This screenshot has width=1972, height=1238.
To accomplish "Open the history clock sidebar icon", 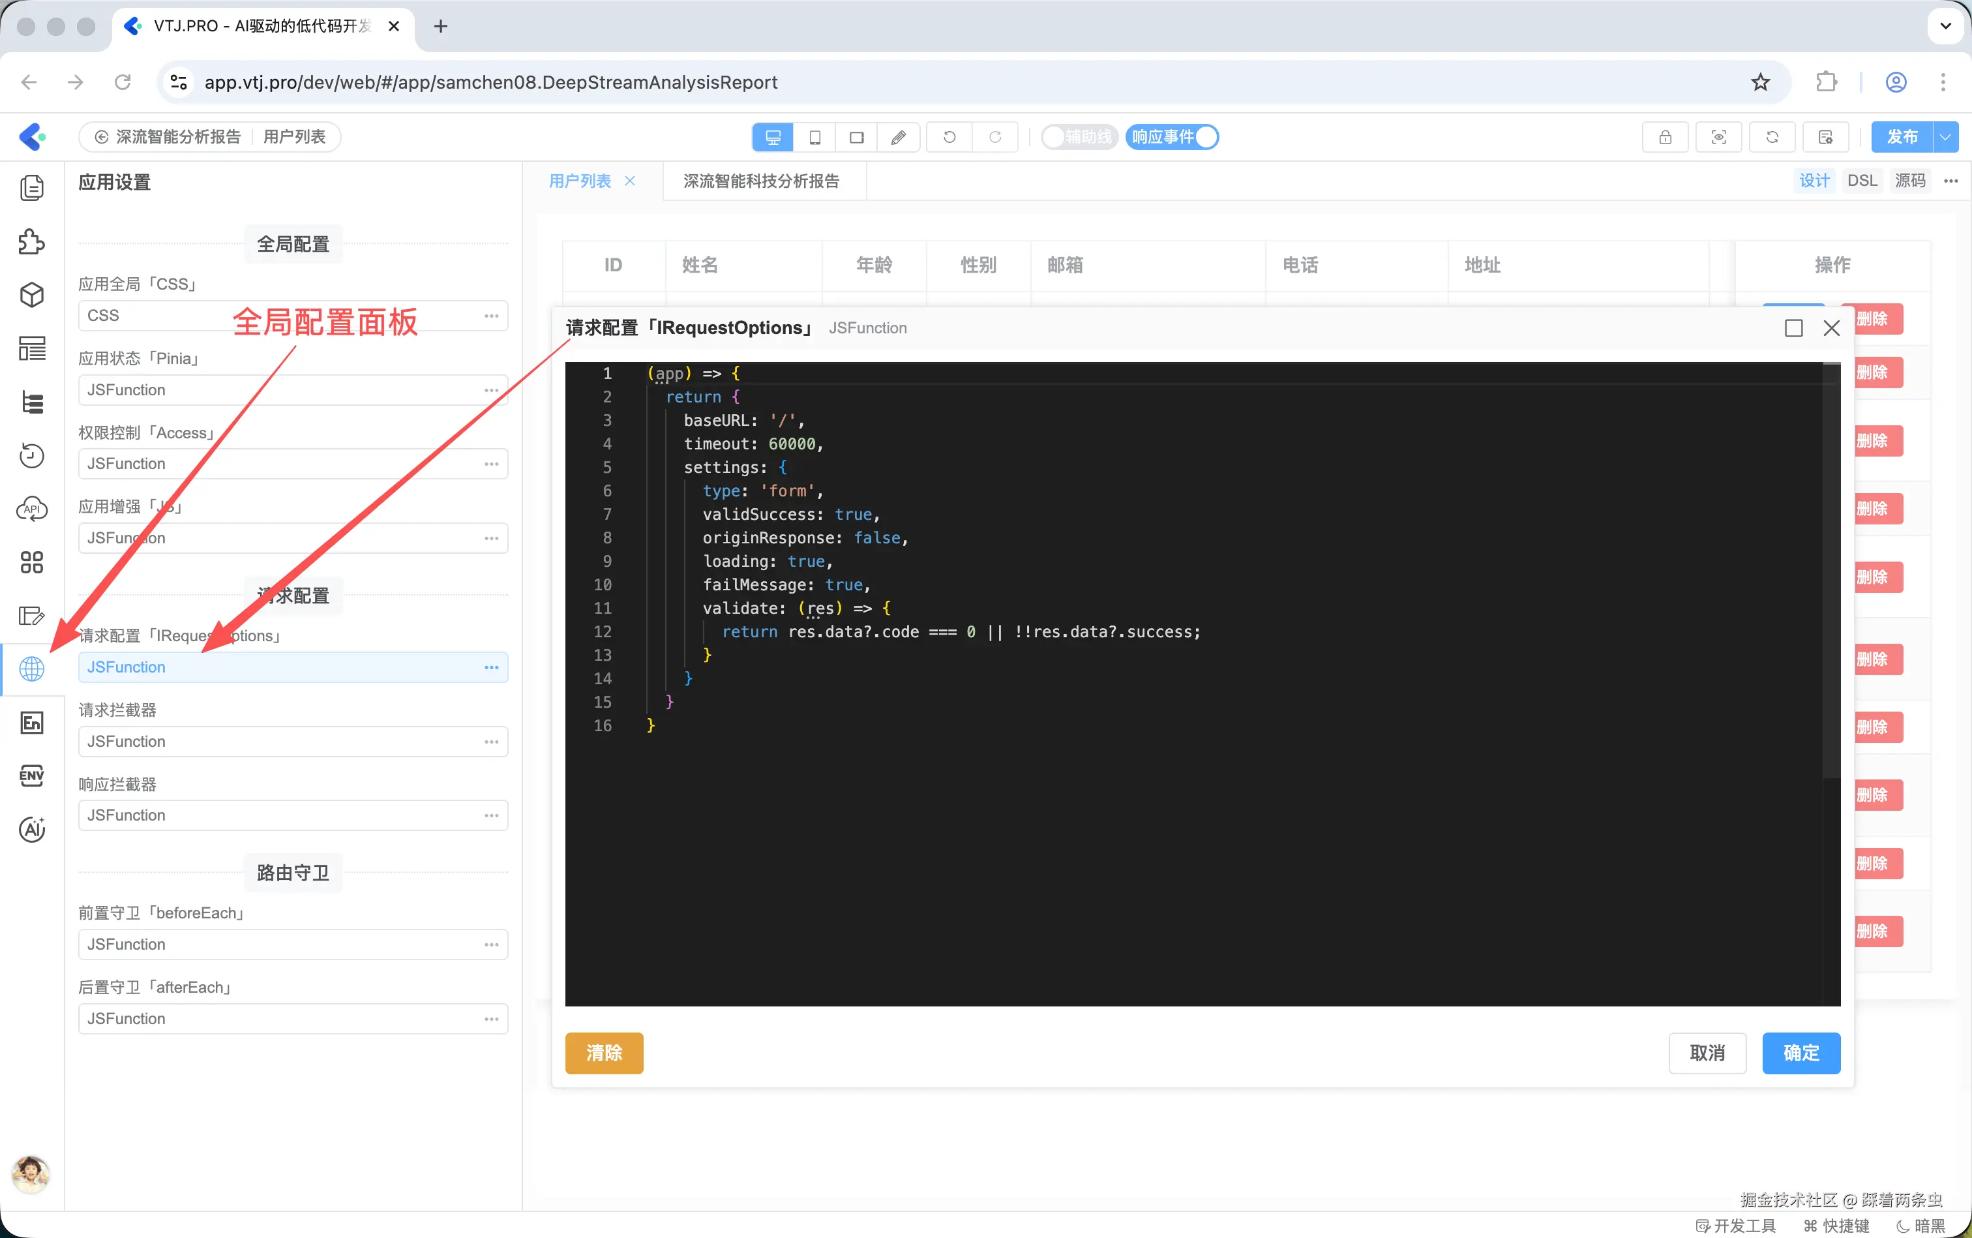I will click(x=31, y=455).
